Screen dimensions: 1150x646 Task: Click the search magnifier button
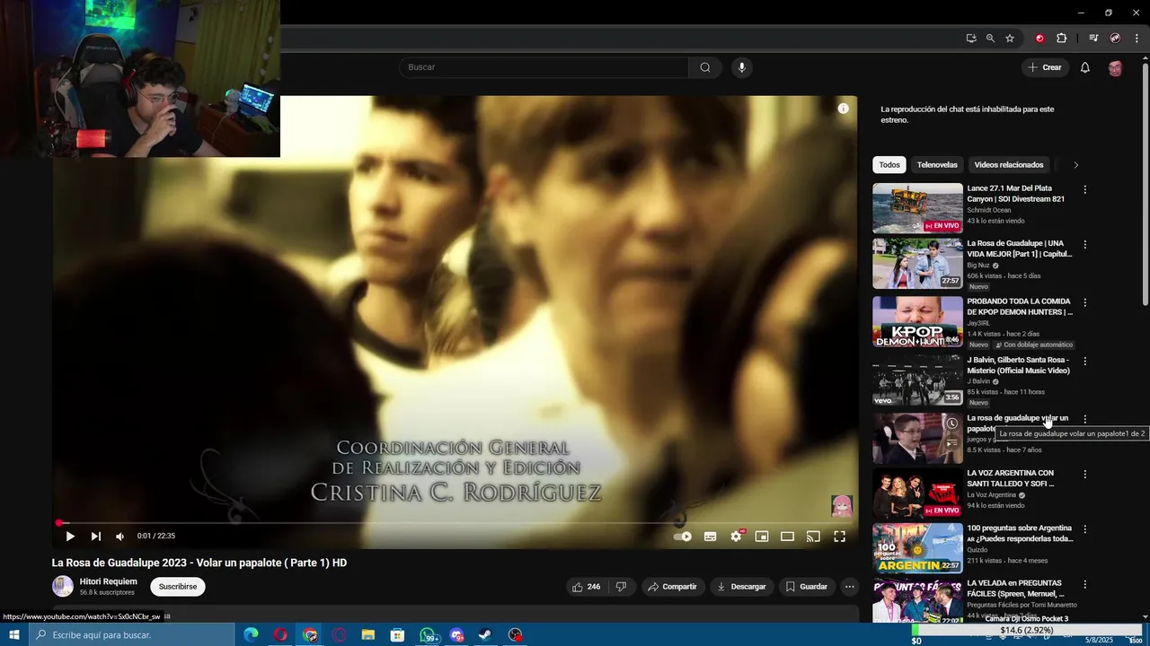(705, 67)
